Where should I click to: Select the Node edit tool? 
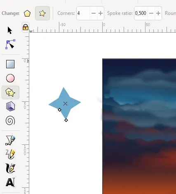click(x=10, y=44)
